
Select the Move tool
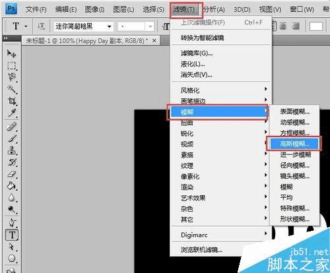coord(11,53)
